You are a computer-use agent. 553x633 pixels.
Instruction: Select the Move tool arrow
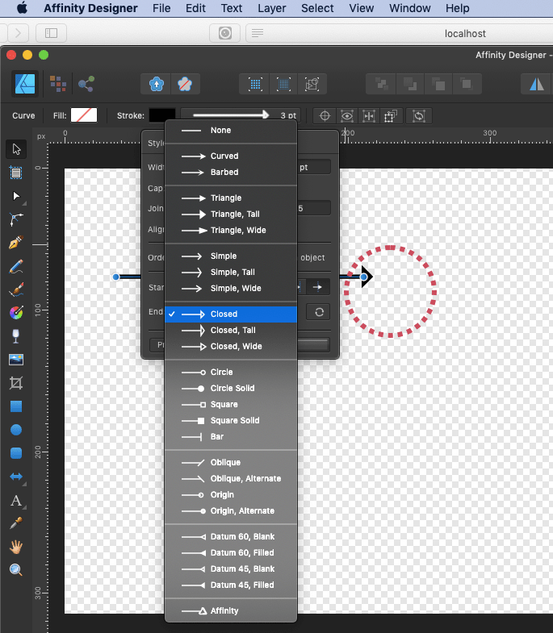[16, 149]
